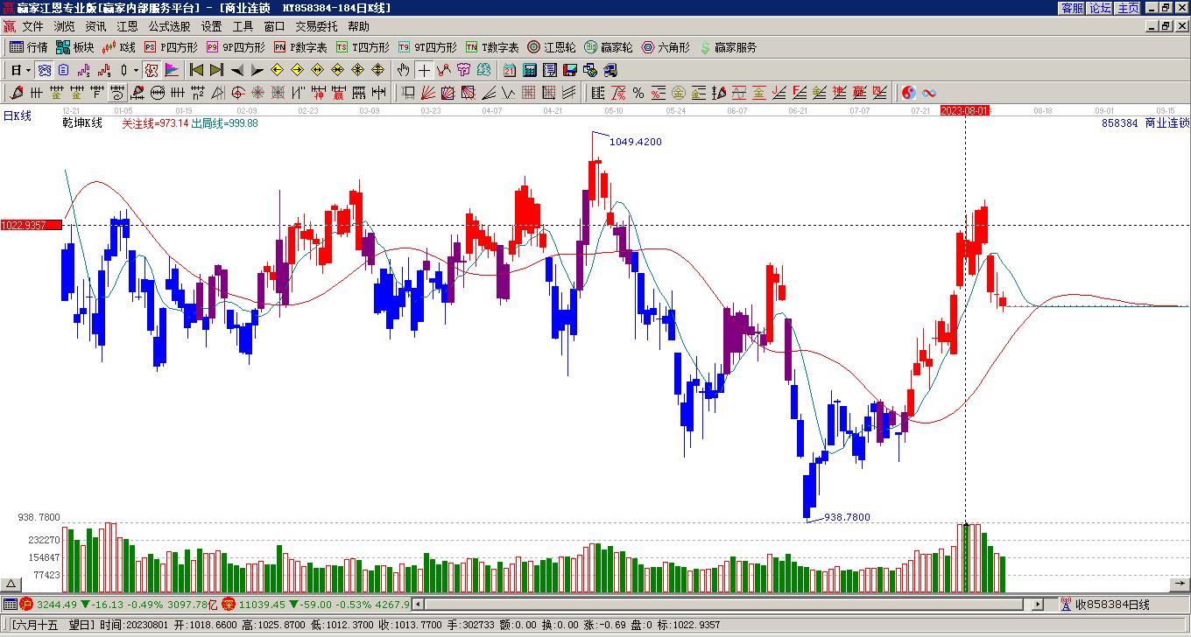Jump to first bar with skip-to-start icon

click(x=196, y=70)
